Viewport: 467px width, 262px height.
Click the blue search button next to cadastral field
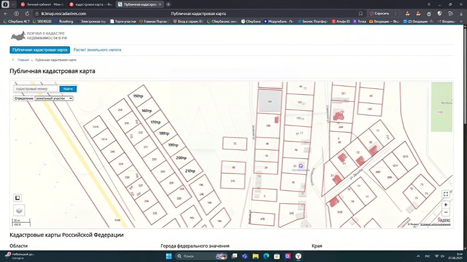(x=68, y=89)
